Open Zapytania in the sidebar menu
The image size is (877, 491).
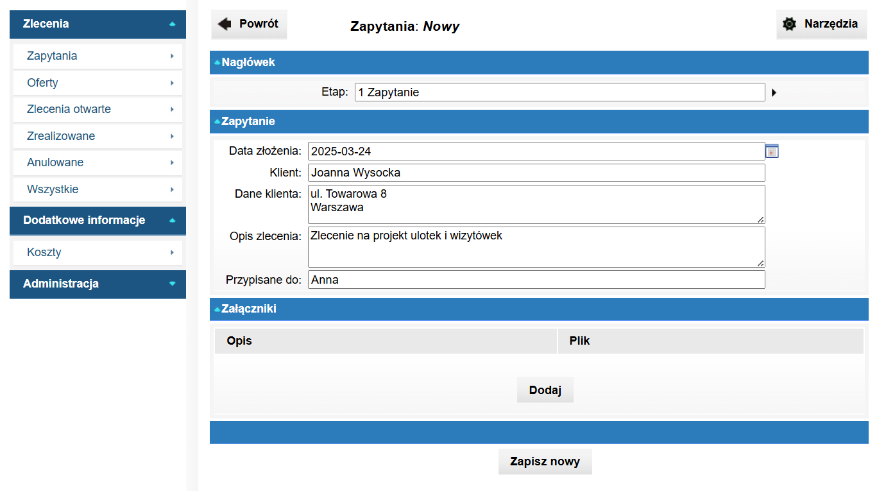tap(98, 56)
